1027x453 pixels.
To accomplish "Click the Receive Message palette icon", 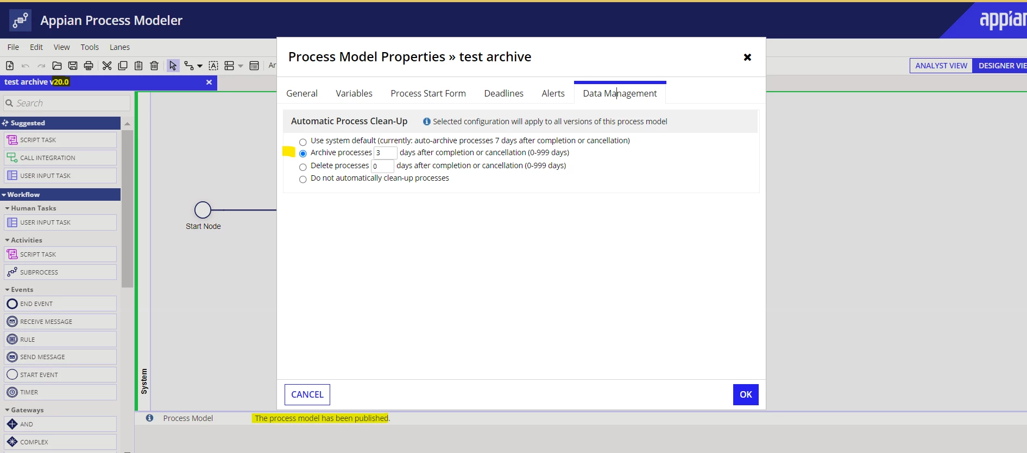I will point(12,322).
